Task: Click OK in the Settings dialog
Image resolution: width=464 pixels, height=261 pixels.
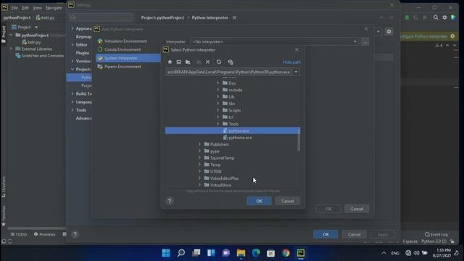Action: [326, 234]
